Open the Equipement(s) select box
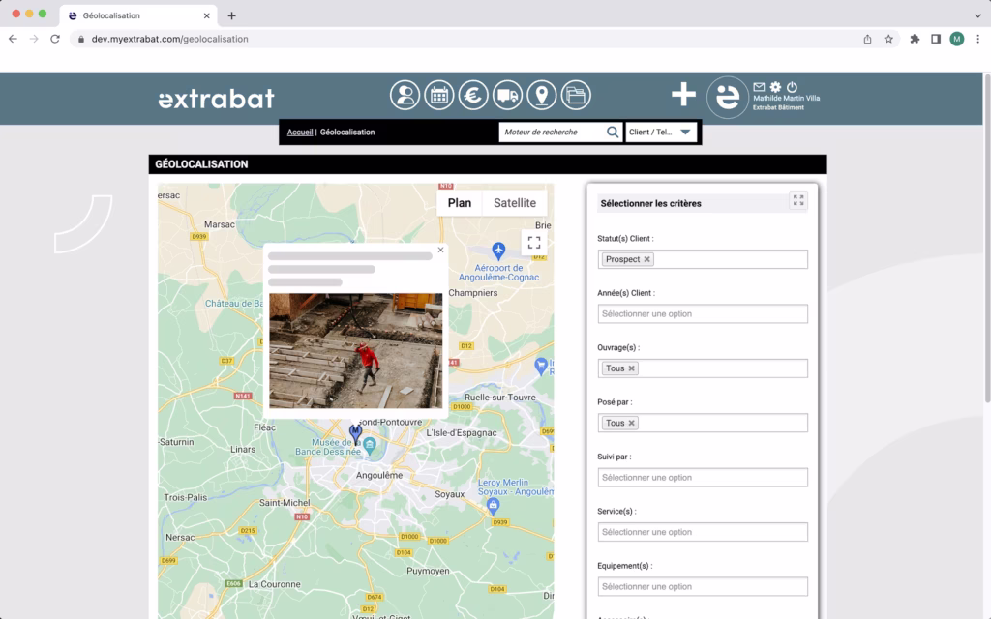991x619 pixels. coord(703,587)
